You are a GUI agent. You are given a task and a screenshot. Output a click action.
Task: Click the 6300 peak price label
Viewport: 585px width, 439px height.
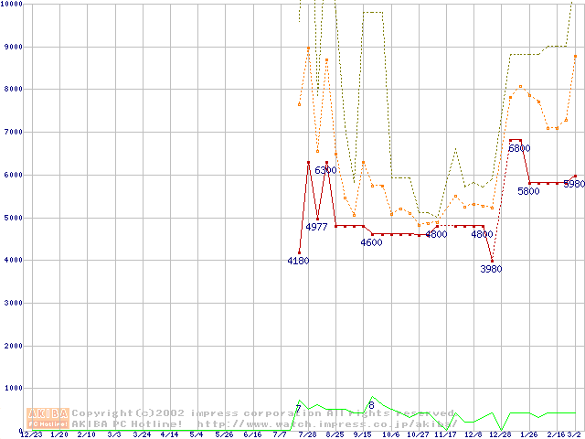pyautogui.click(x=325, y=170)
